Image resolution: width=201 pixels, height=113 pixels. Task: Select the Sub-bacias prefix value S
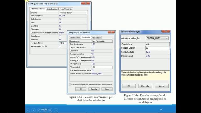(x=60, y=19)
